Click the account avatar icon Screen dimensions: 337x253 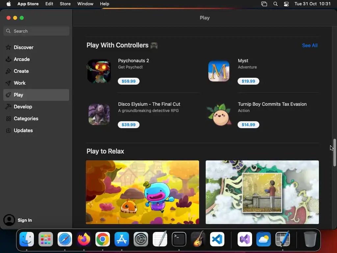(x=9, y=220)
